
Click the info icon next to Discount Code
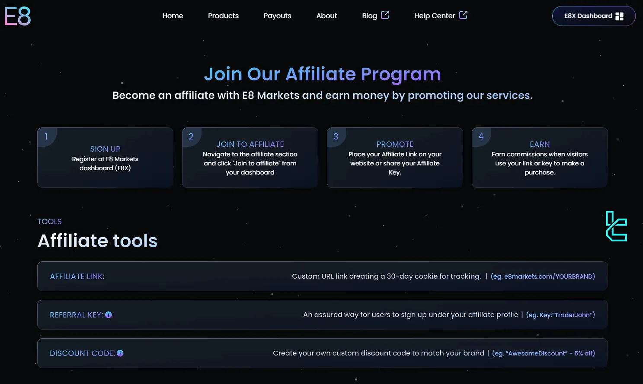coord(120,353)
